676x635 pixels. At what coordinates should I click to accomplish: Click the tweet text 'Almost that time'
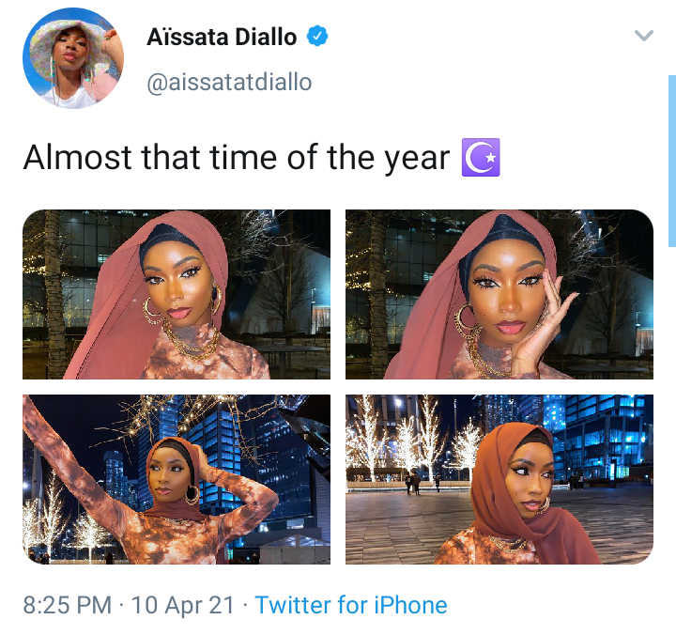point(150,158)
